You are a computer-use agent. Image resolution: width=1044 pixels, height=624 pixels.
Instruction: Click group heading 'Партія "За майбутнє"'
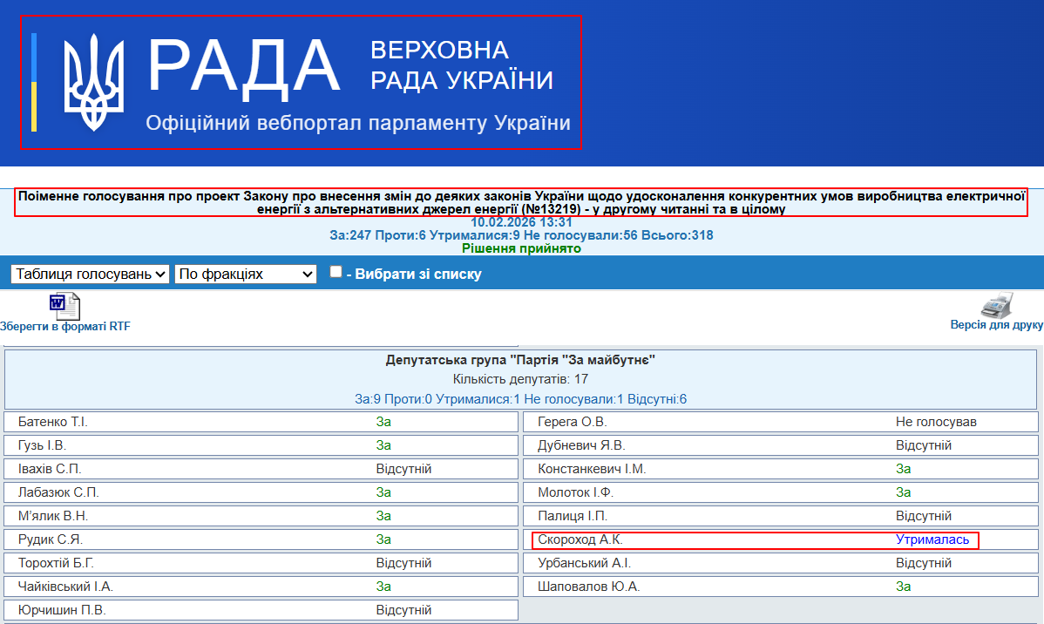click(520, 360)
